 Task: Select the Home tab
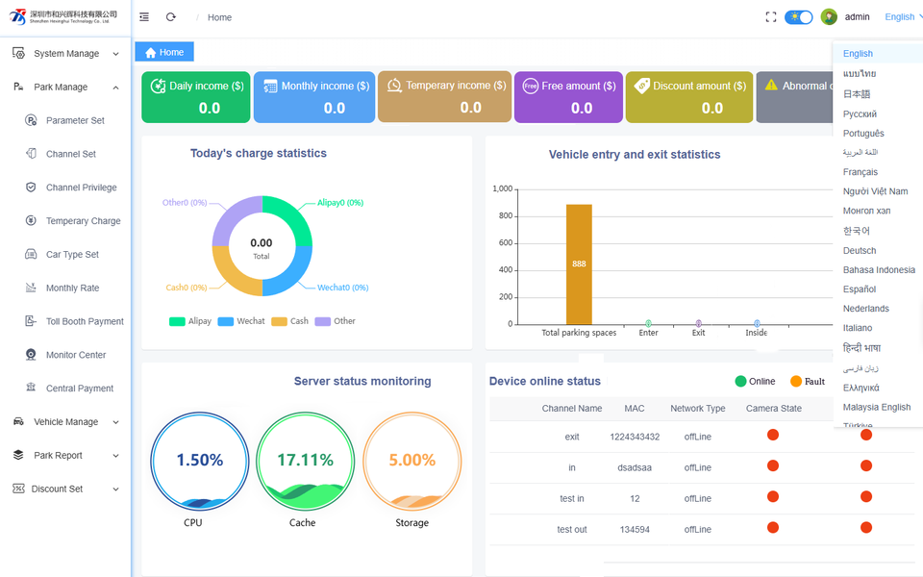[164, 52]
